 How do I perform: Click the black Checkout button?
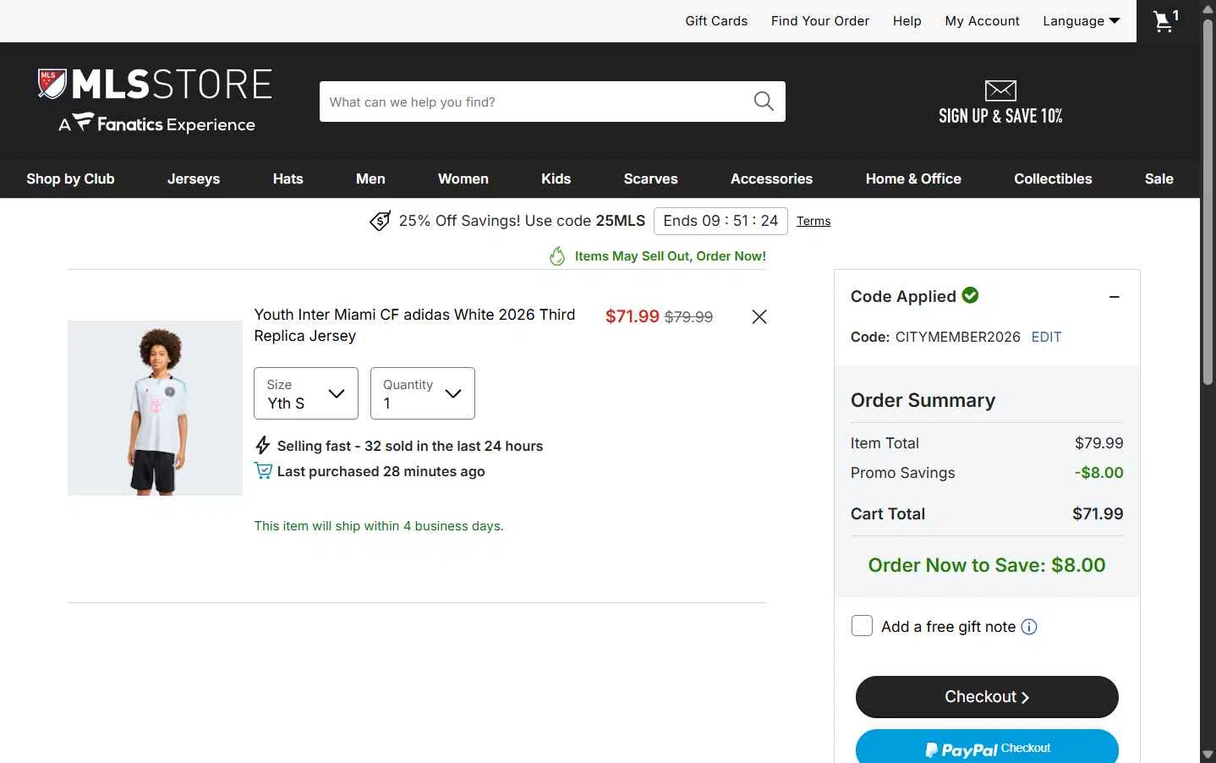987,697
